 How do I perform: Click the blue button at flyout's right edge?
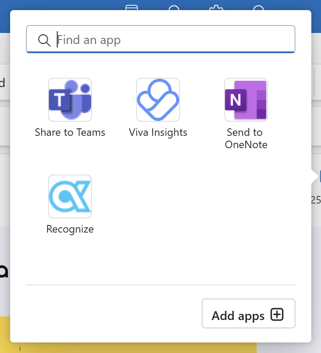click(319, 176)
